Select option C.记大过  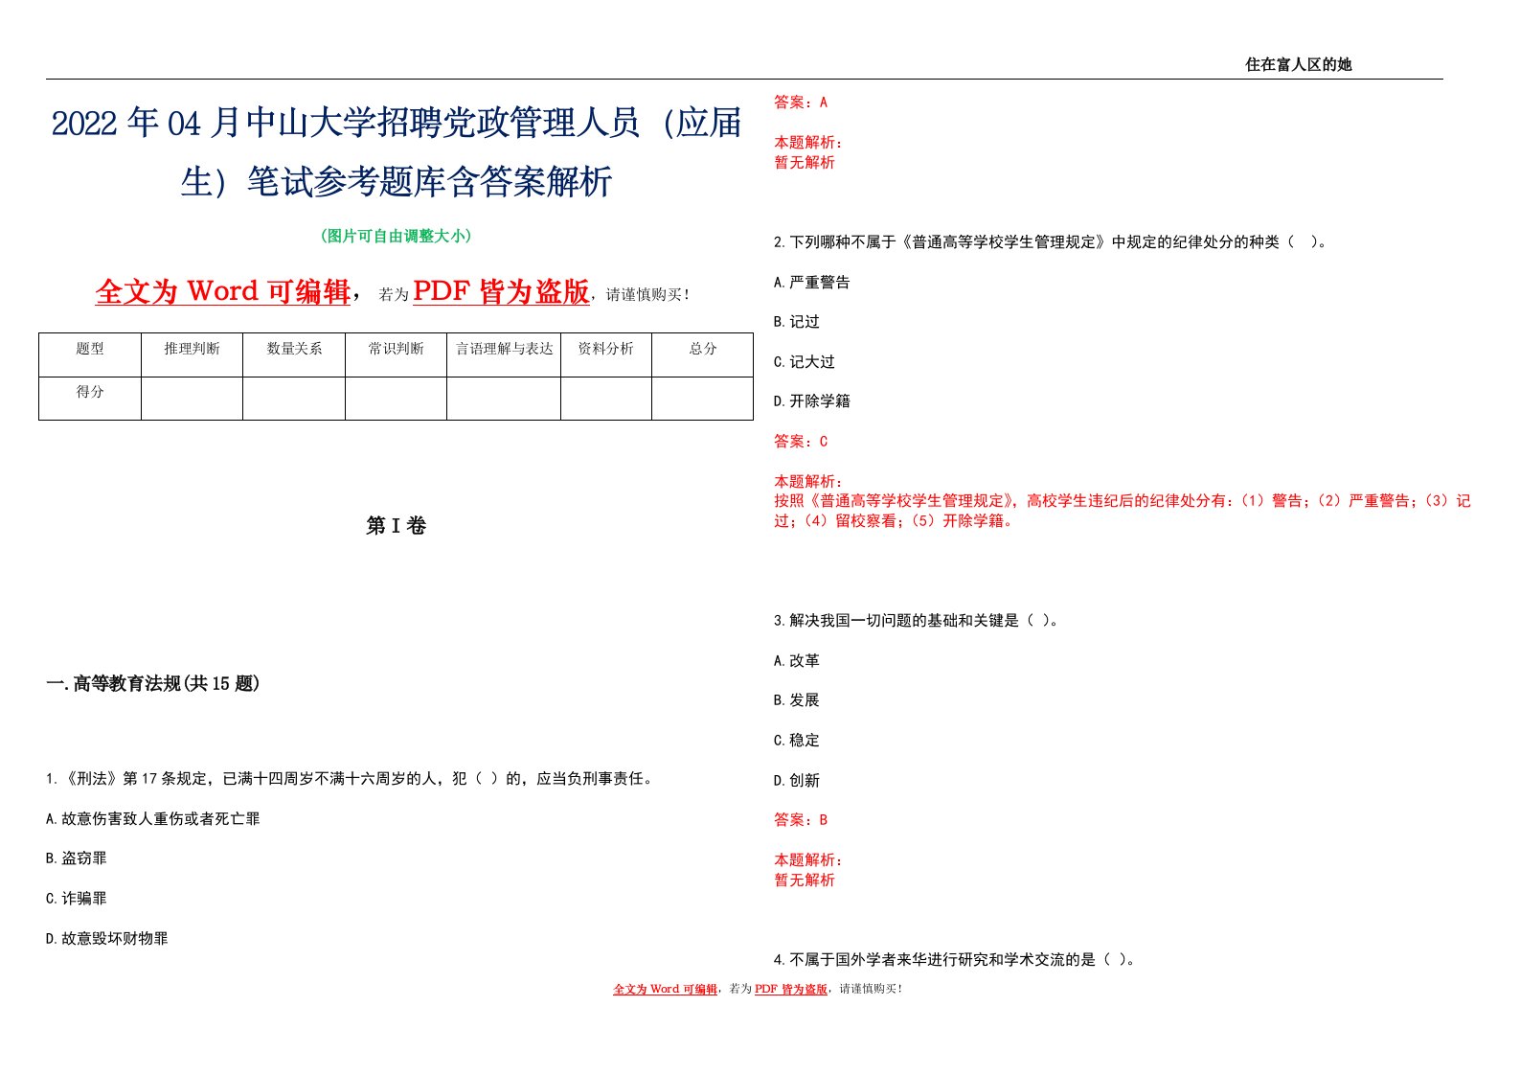804,362
